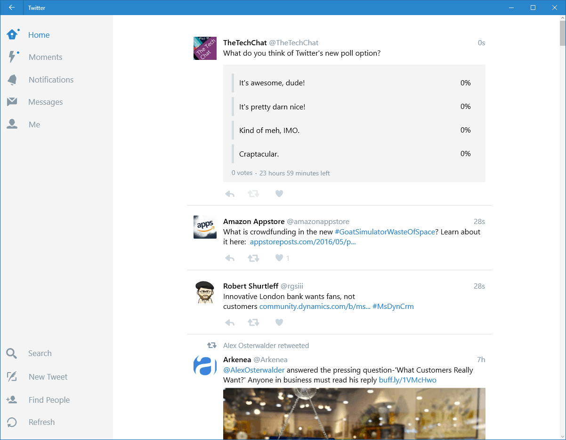This screenshot has width=566, height=440.
Task: Open the community.dynamics.com link
Action: (x=315, y=307)
